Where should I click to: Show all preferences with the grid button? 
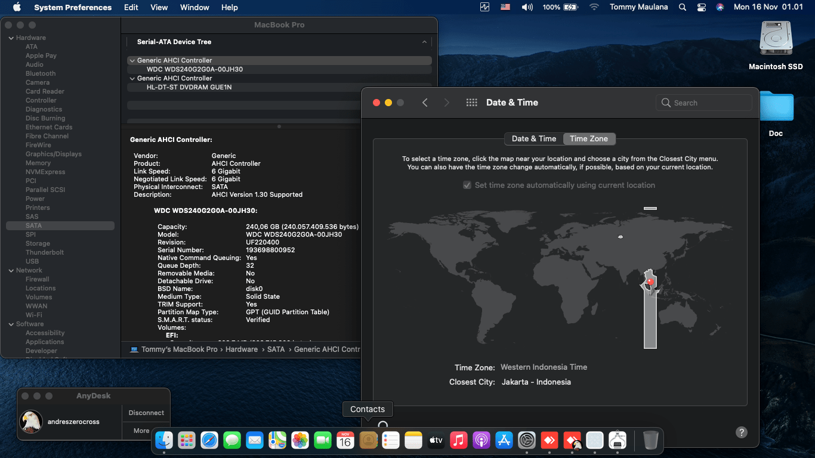(472, 103)
